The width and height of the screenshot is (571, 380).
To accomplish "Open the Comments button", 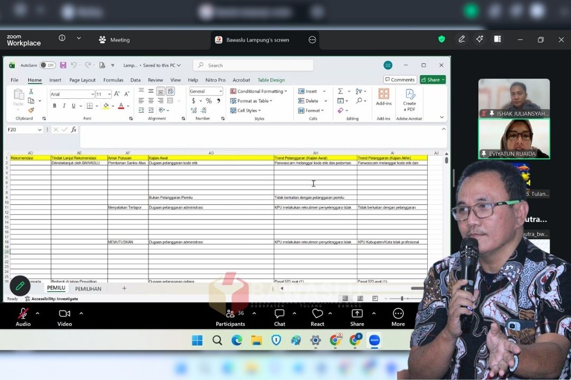I will 400,80.
